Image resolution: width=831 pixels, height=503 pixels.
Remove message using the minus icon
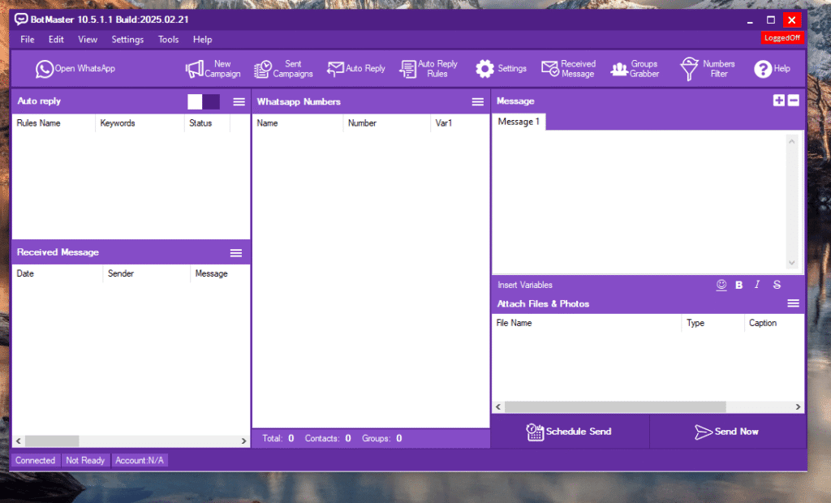[794, 100]
